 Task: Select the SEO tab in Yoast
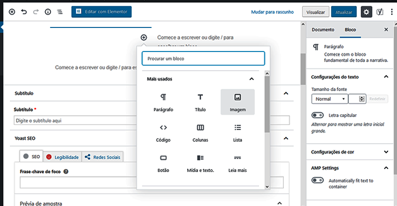pyautogui.click(x=31, y=156)
